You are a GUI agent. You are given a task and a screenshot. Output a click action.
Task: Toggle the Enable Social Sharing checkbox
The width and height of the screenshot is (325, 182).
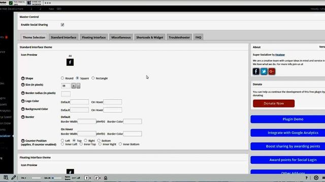[62, 25]
